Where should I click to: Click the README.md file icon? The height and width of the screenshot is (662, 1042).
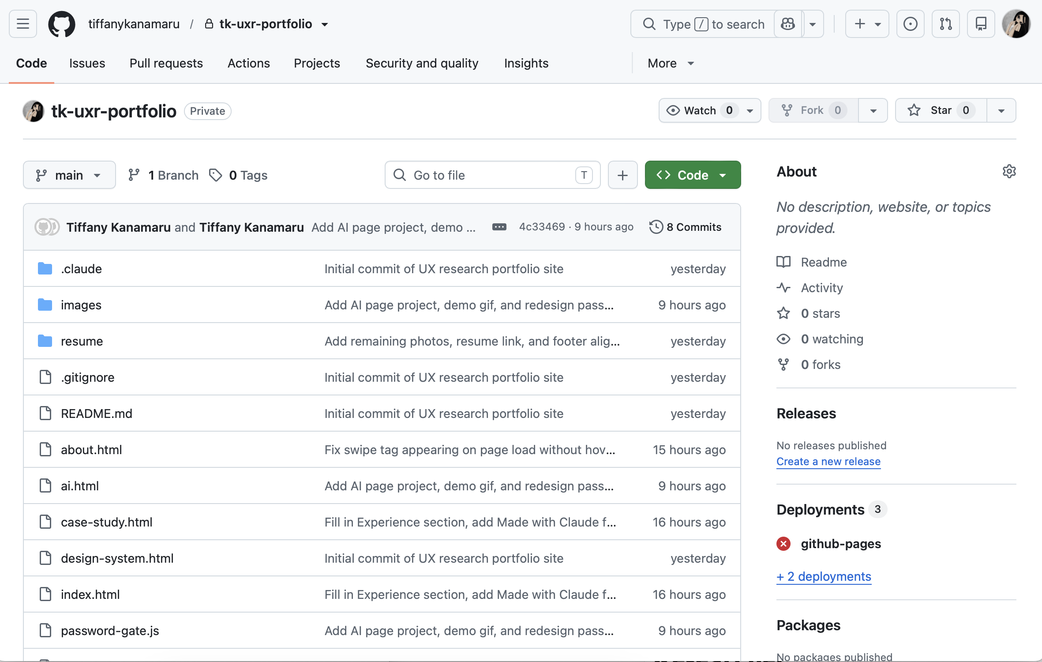(x=45, y=413)
